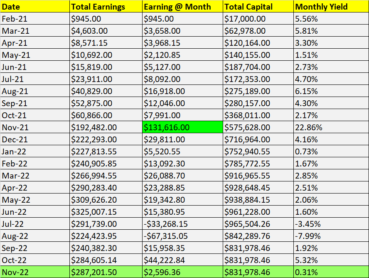
Task: Click the 0.31% yield cell
Action: tap(331, 272)
